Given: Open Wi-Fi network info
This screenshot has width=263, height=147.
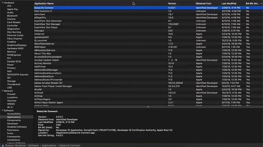Looking at the screenshot, I should (x=10, y=107).
